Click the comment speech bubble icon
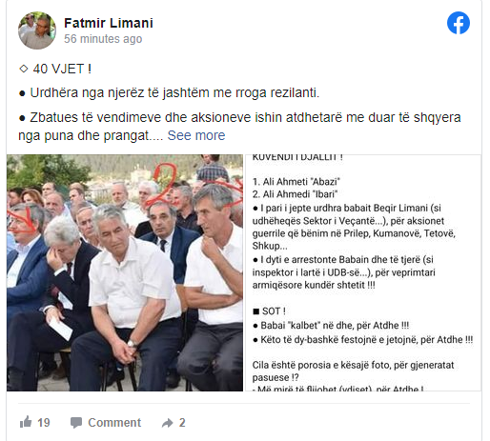 tap(76, 423)
